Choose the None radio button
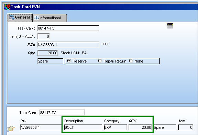The width and height of the screenshot is (198, 135). tap(131, 61)
